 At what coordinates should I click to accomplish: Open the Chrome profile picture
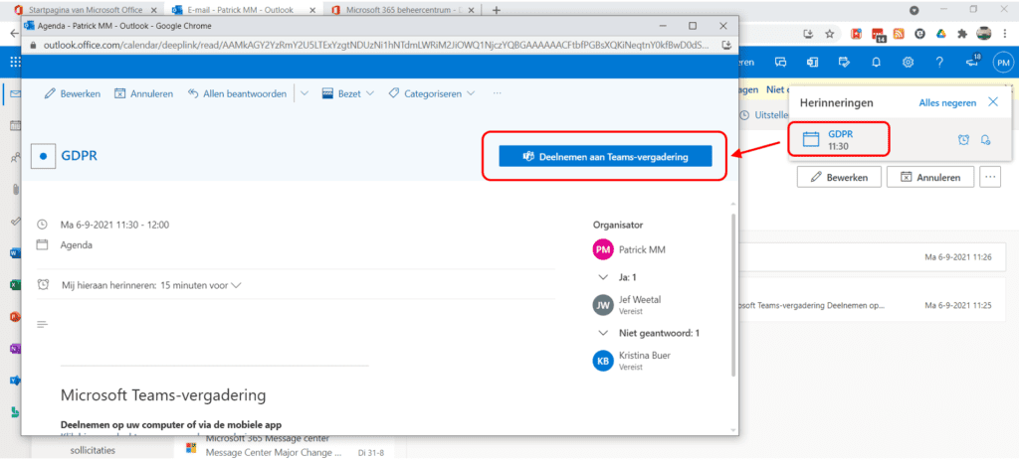984,34
